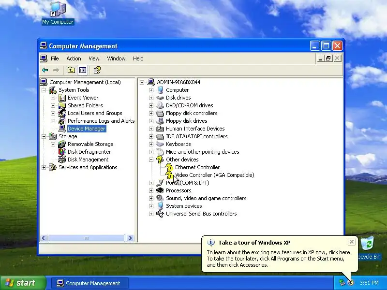The width and height of the screenshot is (387, 290).
Task: Click the Back arrow toolbar icon
Action: coord(45,70)
